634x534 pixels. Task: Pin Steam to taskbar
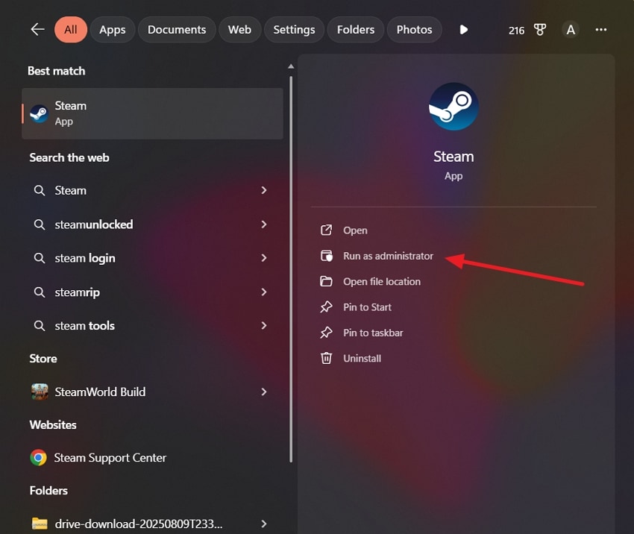[371, 333]
